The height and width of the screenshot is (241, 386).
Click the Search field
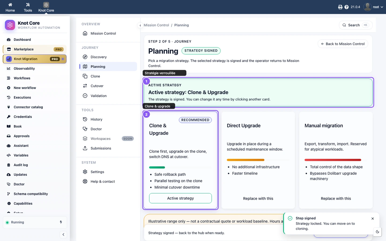coord(356,25)
